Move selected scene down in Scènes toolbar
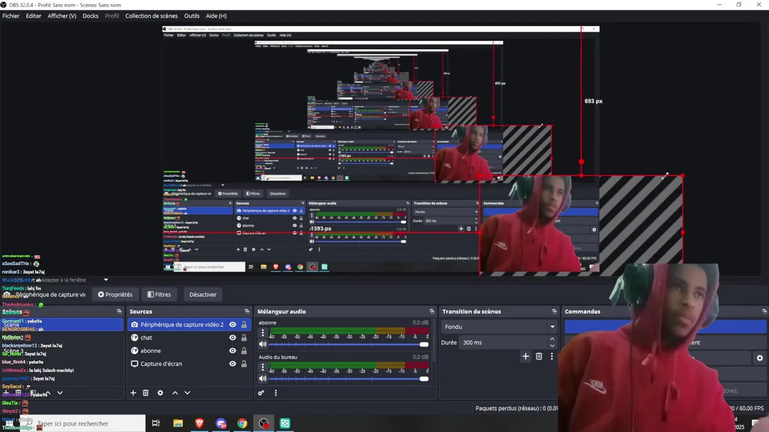 (59, 393)
